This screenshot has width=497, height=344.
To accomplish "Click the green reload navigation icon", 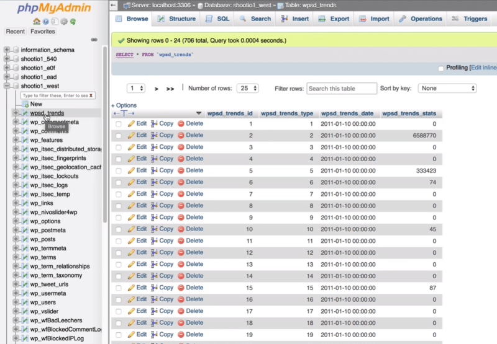I will tap(73, 22).
